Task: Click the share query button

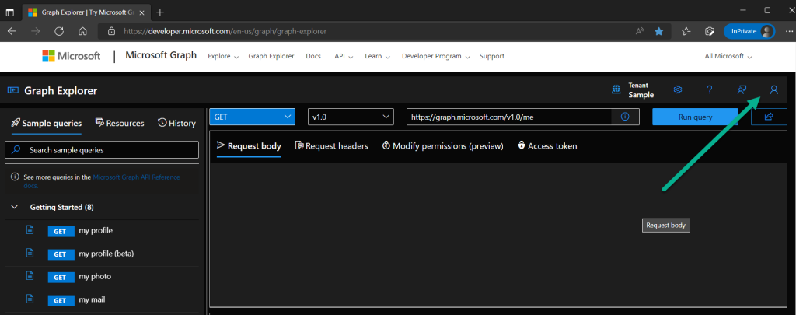Action: [x=769, y=117]
